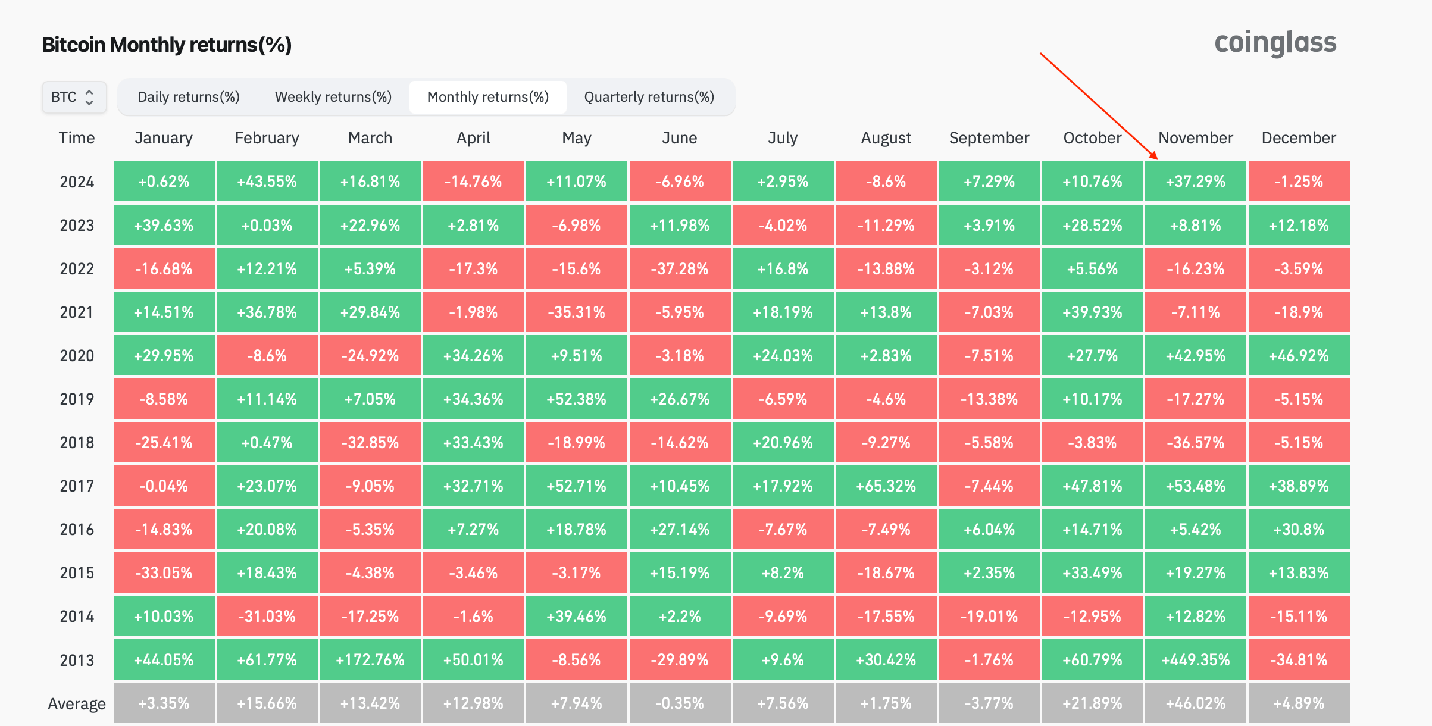The height and width of the screenshot is (726, 1432).
Task: Click the Bitcoin Monthly returns(%) title
Action: [167, 45]
